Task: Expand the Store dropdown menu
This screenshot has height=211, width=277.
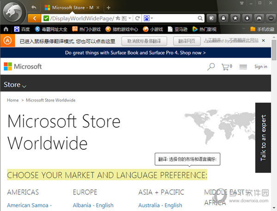Action: tap(15, 85)
